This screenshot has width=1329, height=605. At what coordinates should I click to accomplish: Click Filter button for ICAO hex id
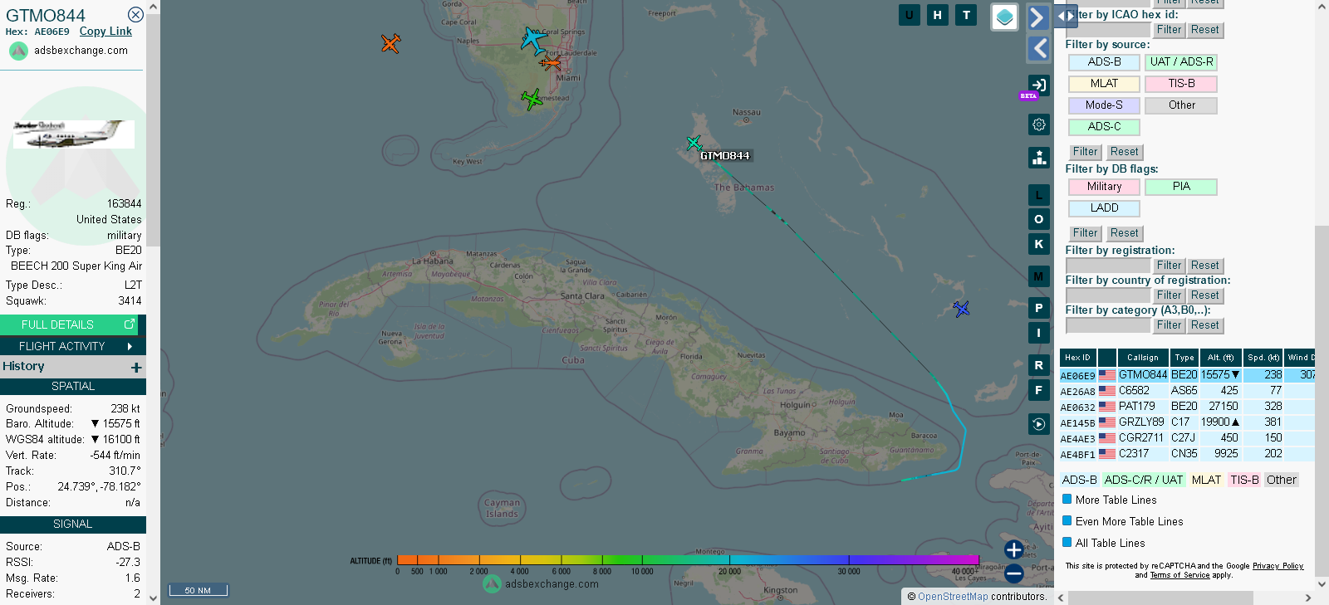click(x=1169, y=30)
